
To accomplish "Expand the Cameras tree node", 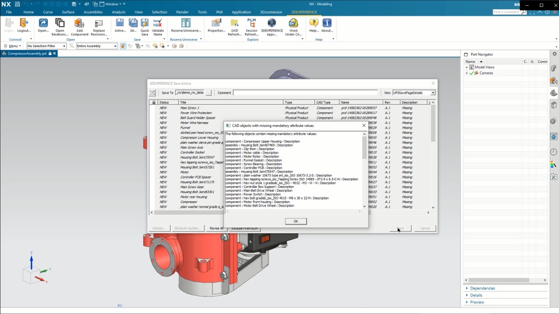I will coord(466,73).
